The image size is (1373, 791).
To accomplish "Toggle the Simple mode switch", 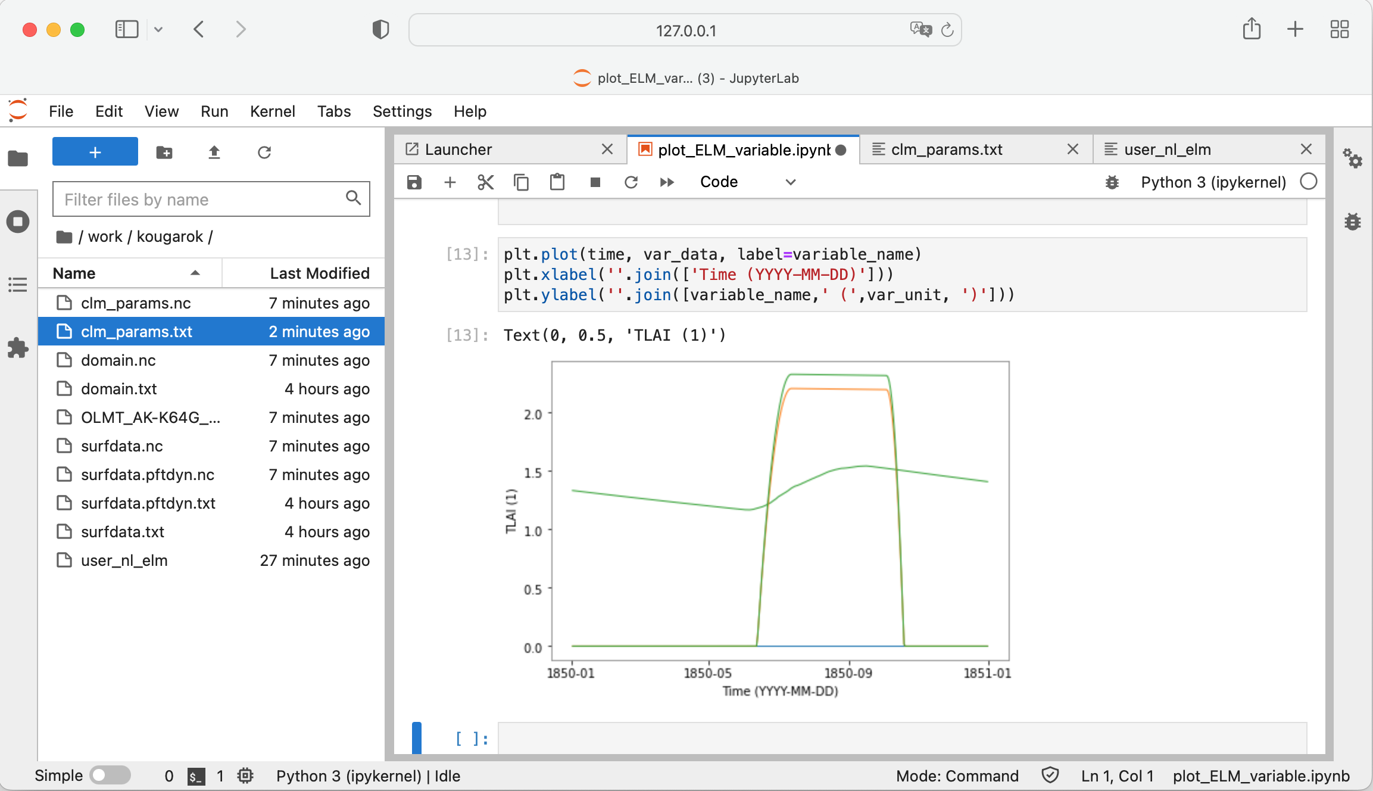I will (110, 776).
